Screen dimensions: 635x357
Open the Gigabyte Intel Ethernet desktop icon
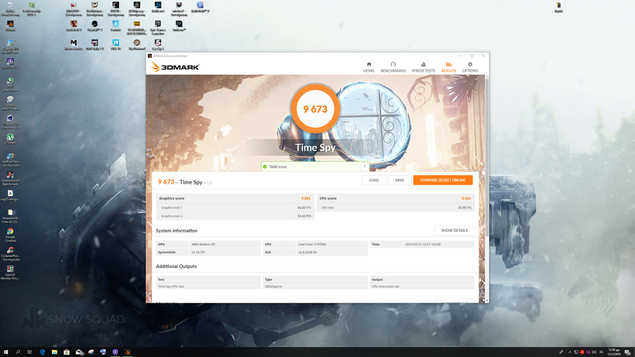[10, 46]
